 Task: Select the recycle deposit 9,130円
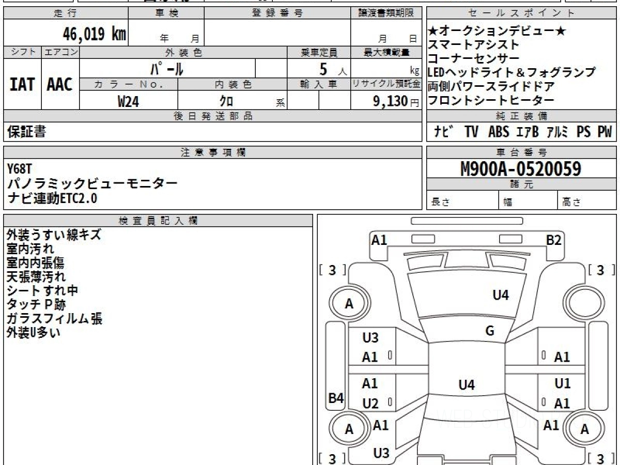click(396, 101)
